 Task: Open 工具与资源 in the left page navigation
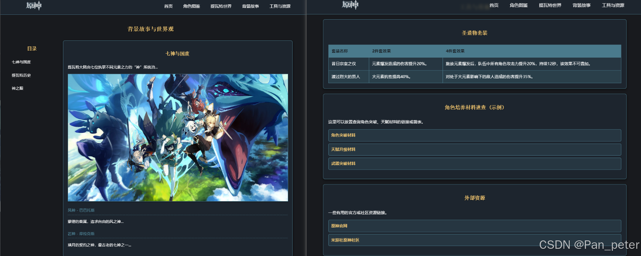click(280, 6)
